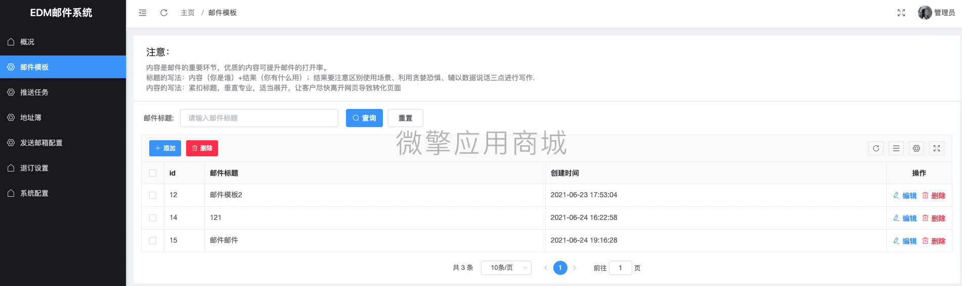This screenshot has width=962, height=286.
Task: Delete the row with id 12
Action: point(934,196)
